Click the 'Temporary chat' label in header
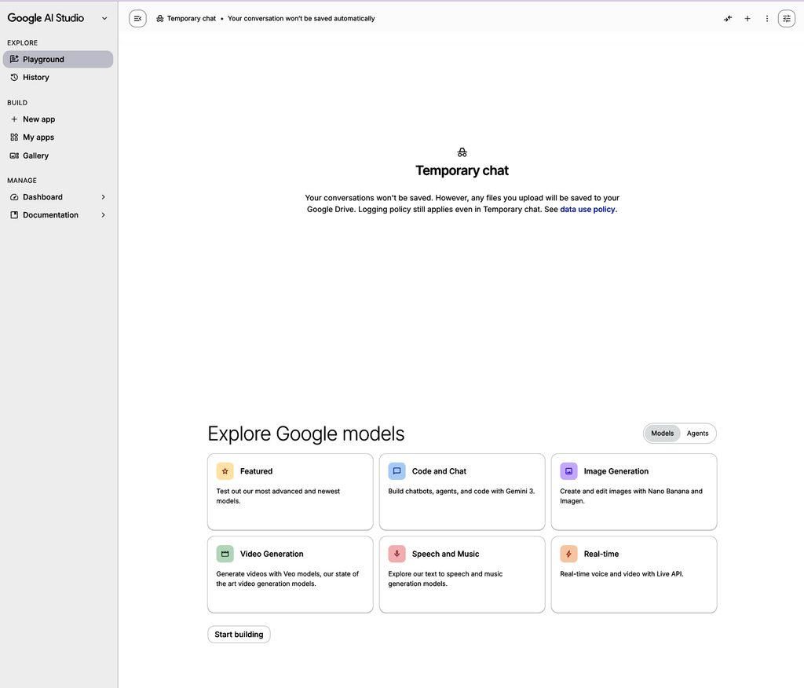This screenshot has width=804, height=688. 192,19
